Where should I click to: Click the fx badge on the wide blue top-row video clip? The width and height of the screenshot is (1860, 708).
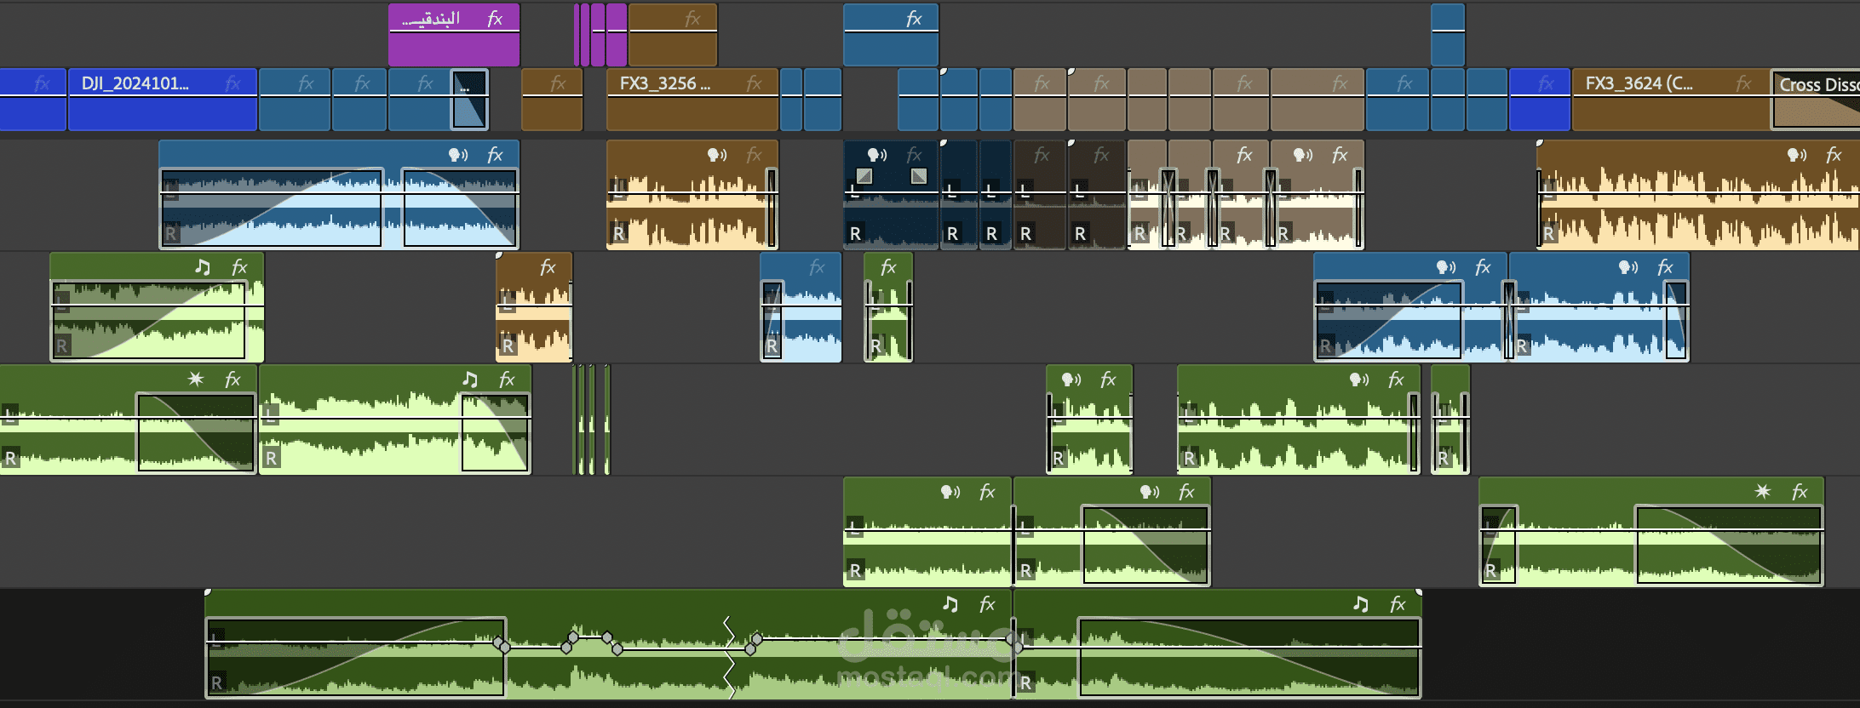point(914,18)
